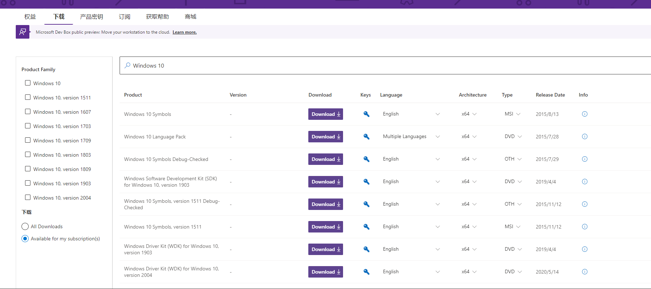Get keys for Windows 10 Symbols Debug-Checked
The image size is (651, 289).
366,159
